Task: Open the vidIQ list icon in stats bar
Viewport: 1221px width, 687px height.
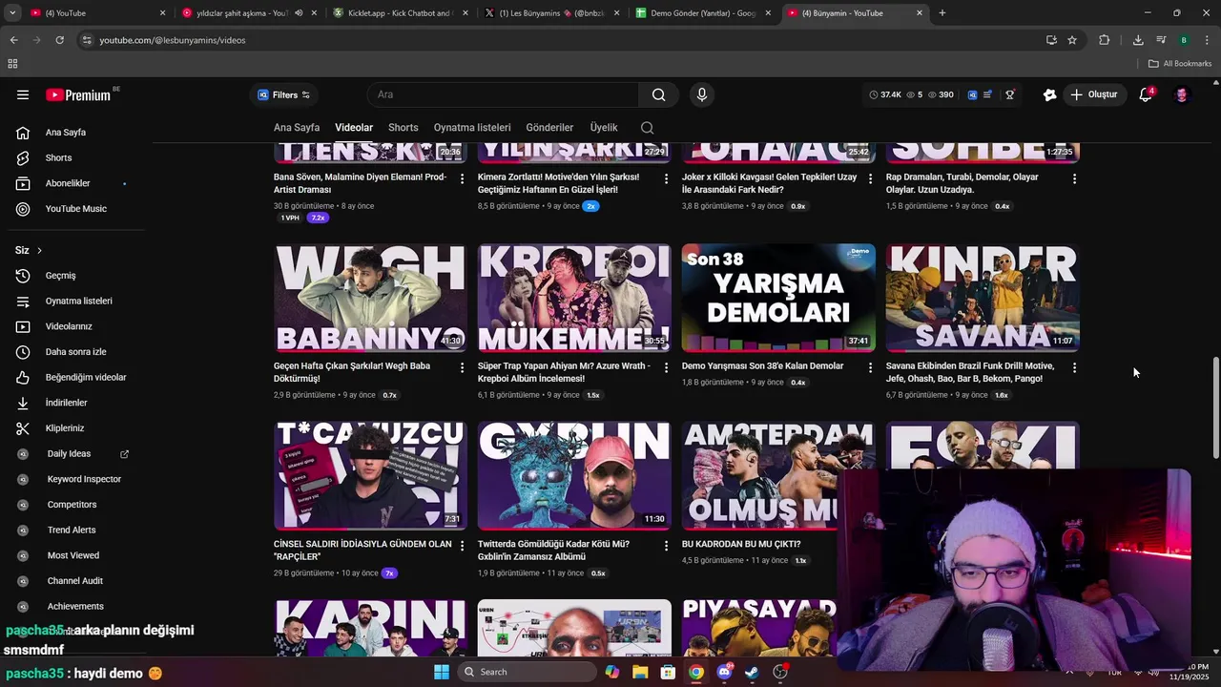Action: tap(988, 94)
